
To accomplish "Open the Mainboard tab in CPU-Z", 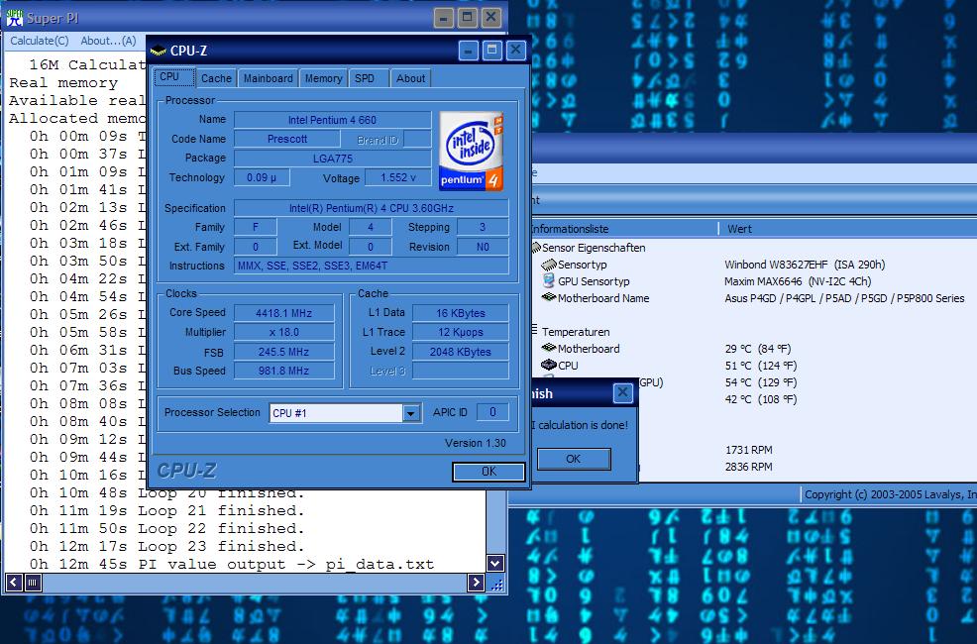I will coord(268,78).
